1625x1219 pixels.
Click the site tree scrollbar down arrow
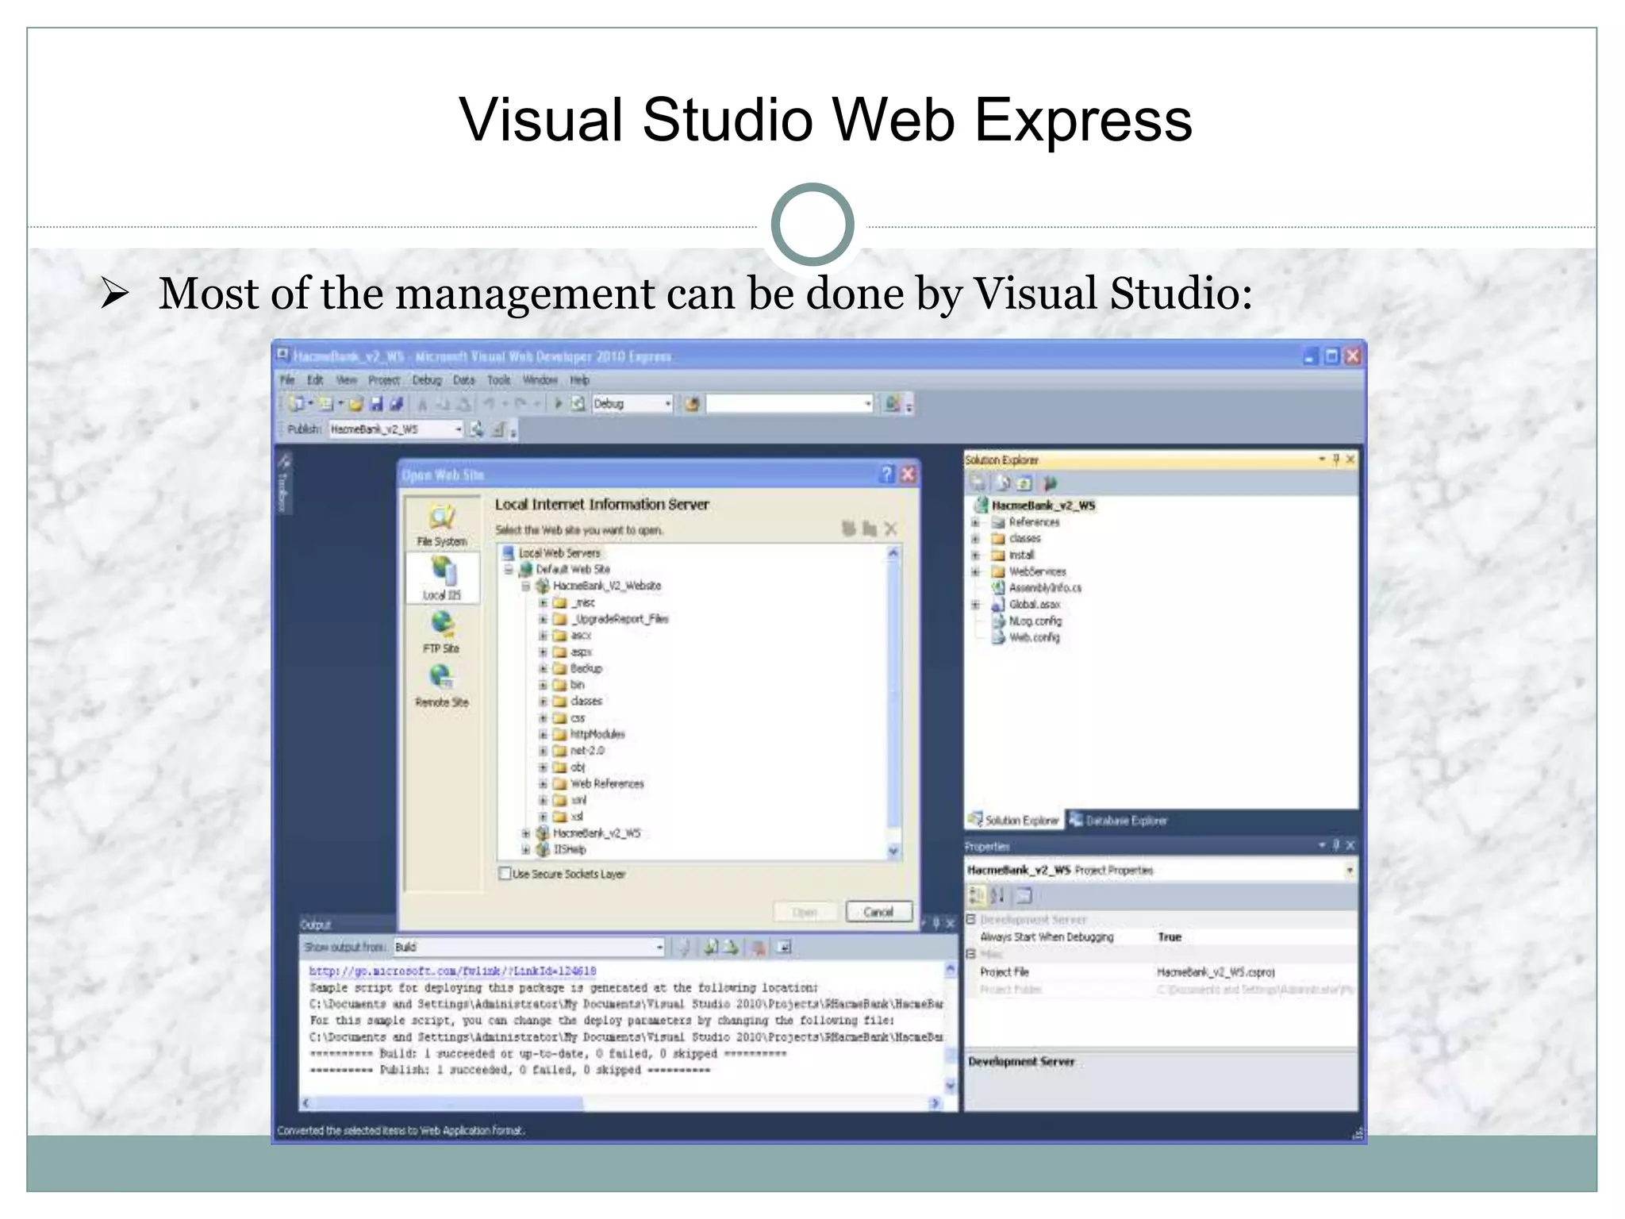[893, 852]
